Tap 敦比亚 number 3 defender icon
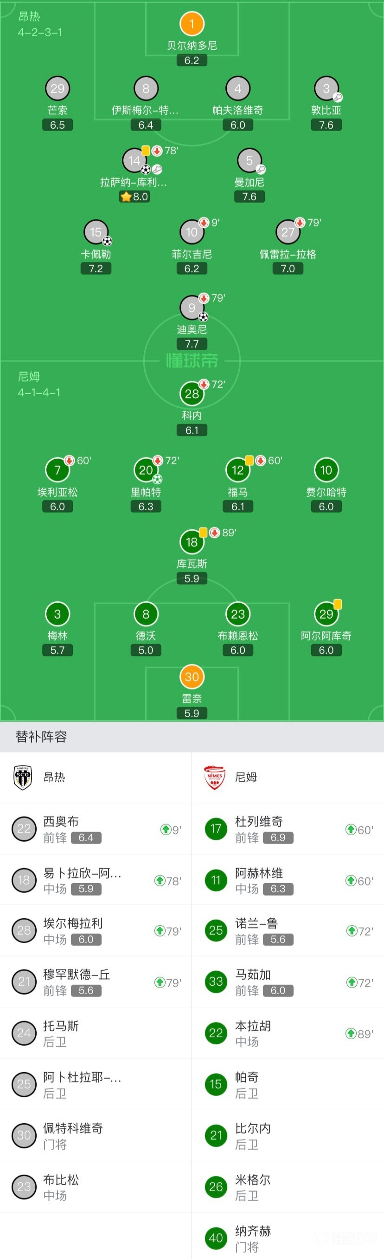This screenshot has width=384, height=1259. tap(326, 88)
